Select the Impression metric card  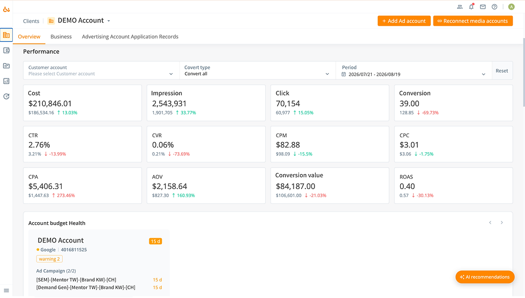tap(206, 103)
